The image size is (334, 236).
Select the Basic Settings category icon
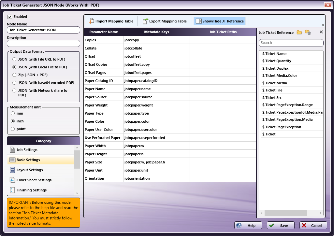tap(12, 160)
